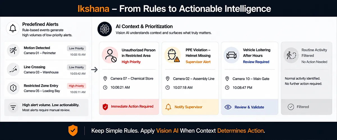Viewport: 337px width, 140px height.
Task: Click the arrow pointing toward the AI cards
Action: (x=95, y=70)
